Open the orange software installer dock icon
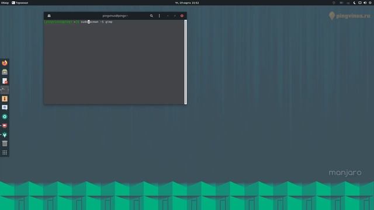Screen dimensions: 374x210 5,99
